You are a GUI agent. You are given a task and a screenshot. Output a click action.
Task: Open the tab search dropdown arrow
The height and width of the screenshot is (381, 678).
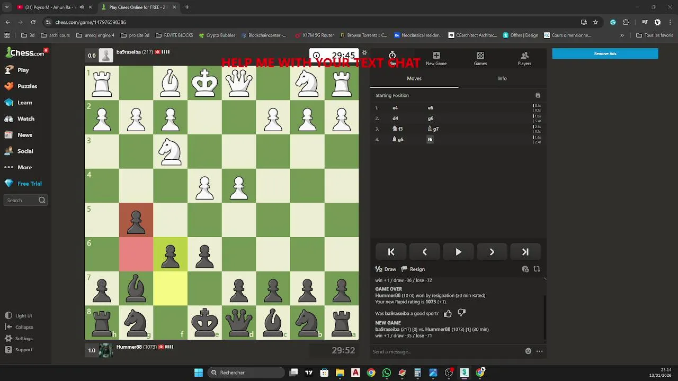[7, 7]
